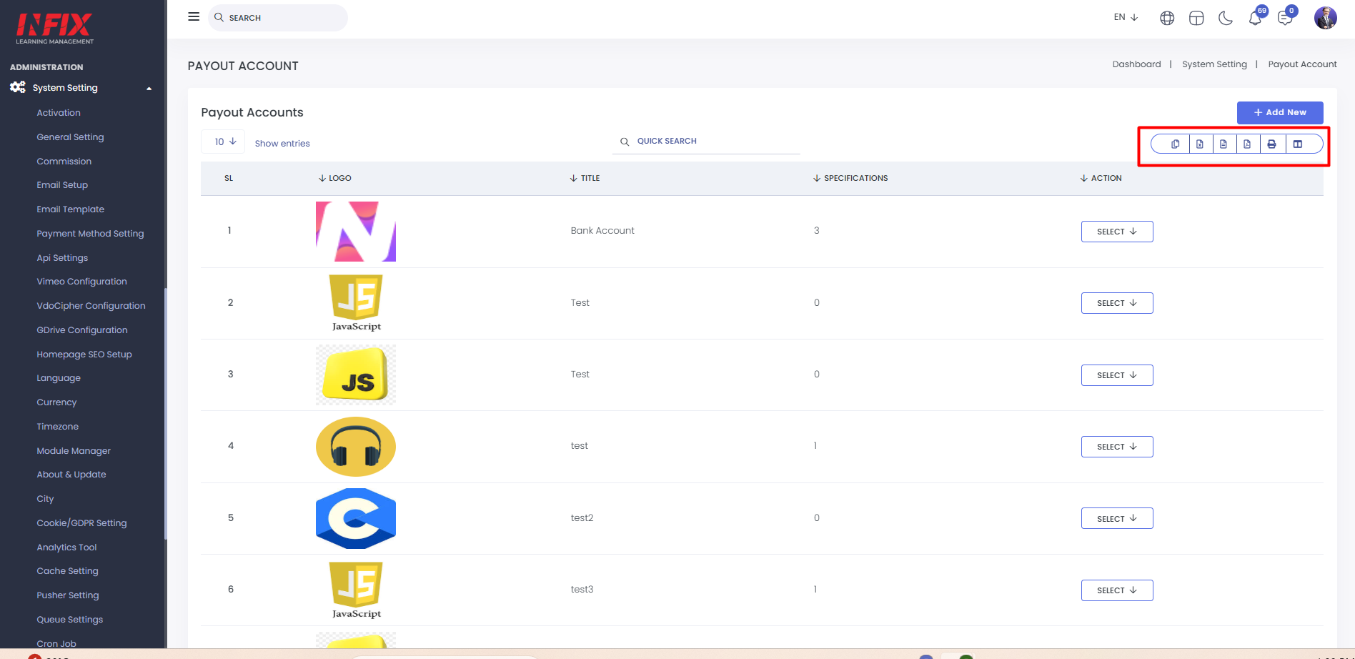Image resolution: width=1355 pixels, height=659 pixels.
Task: Sort by Logo column
Action: [335, 178]
